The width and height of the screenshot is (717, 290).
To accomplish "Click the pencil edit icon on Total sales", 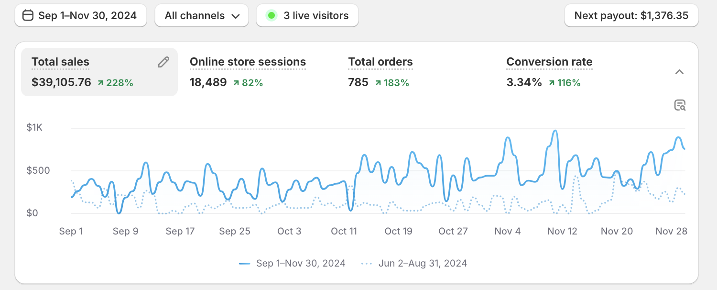I will coord(163,62).
